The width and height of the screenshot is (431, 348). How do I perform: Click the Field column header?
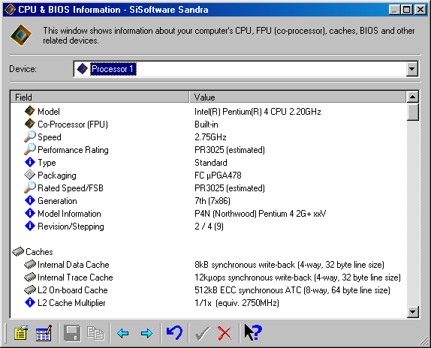pos(100,97)
